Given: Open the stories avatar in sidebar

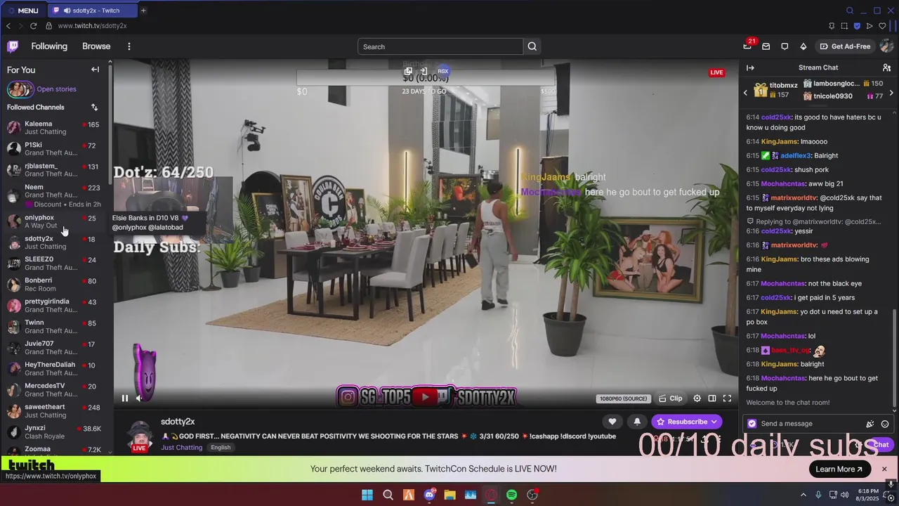Looking at the screenshot, I should click(20, 89).
